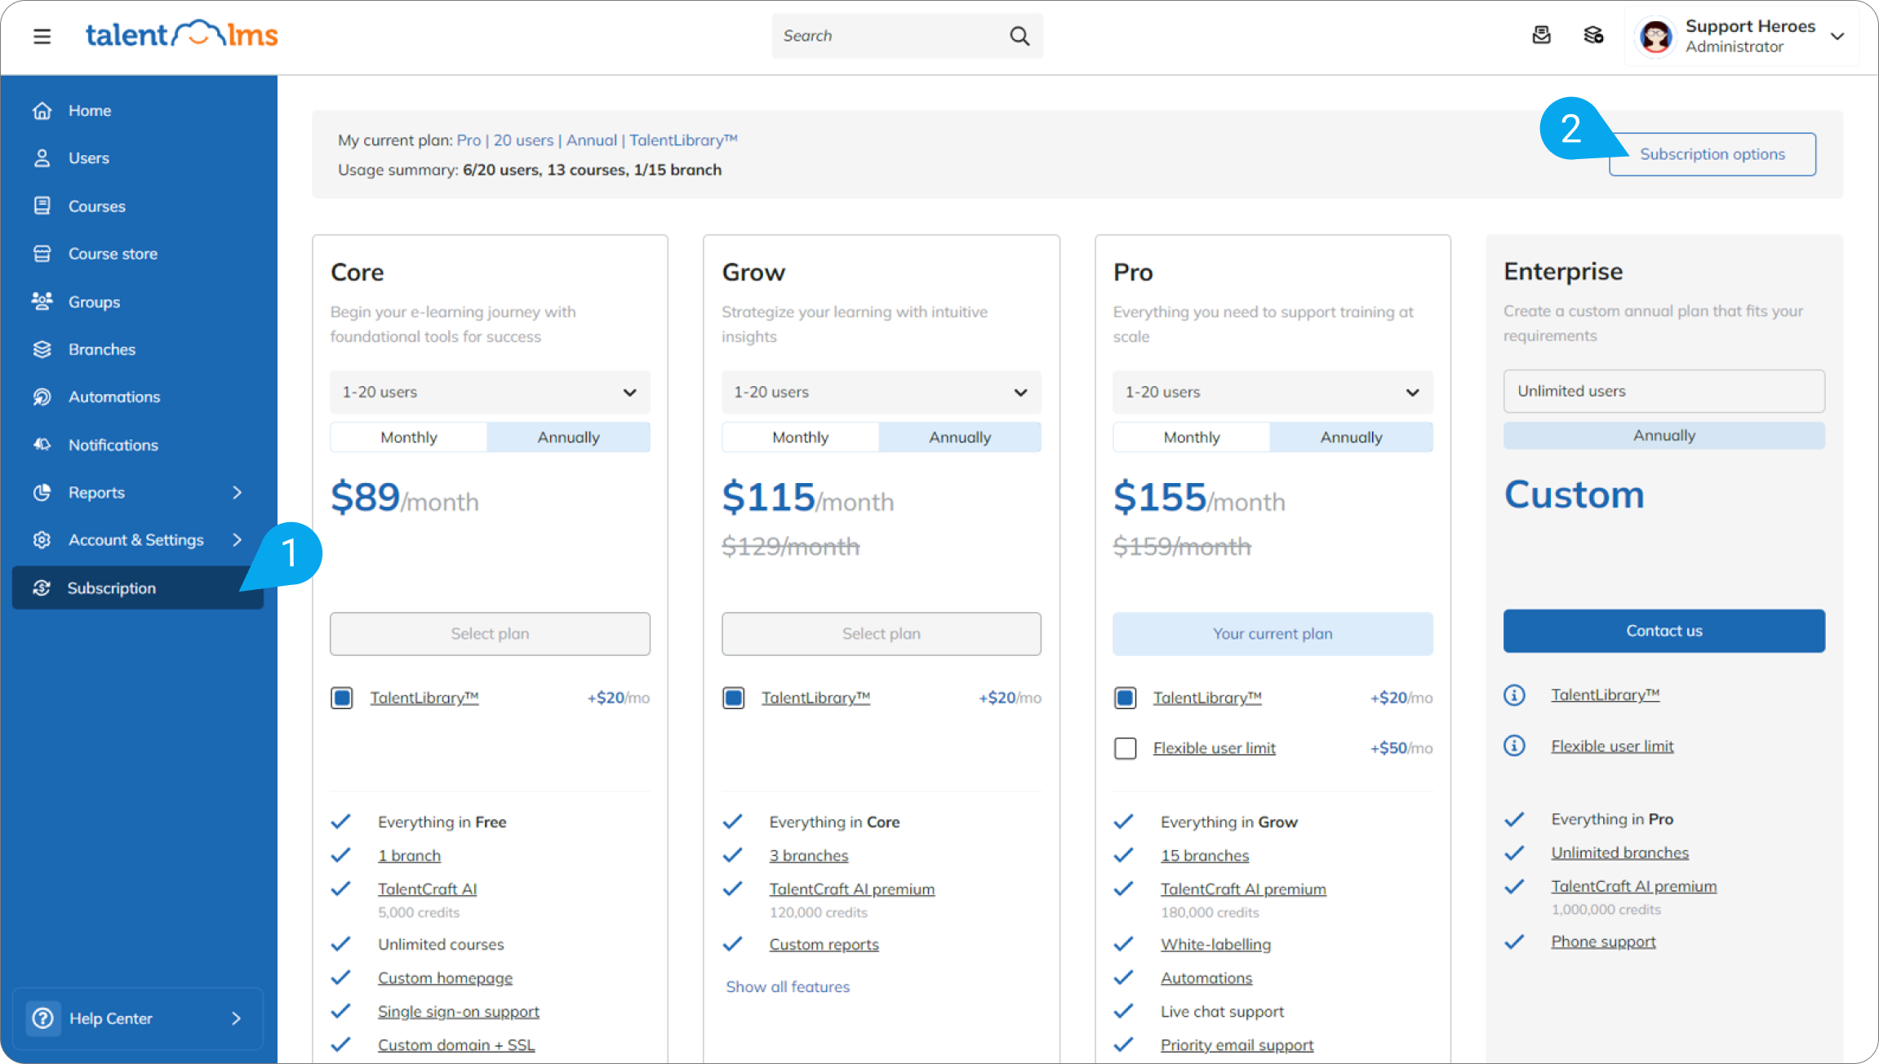Open the Automations sidebar item
The height and width of the screenshot is (1064, 1879).
[x=113, y=397]
